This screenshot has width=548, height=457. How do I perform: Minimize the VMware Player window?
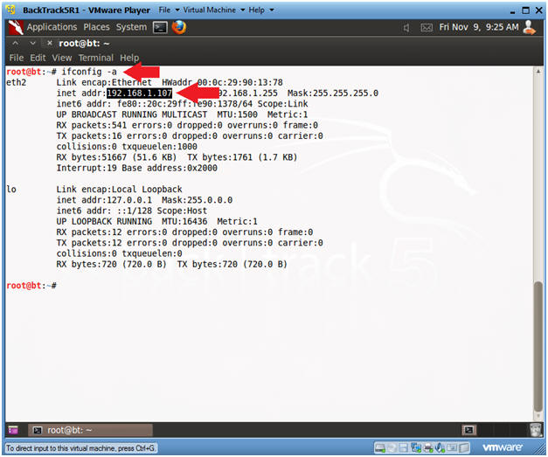click(x=512, y=10)
